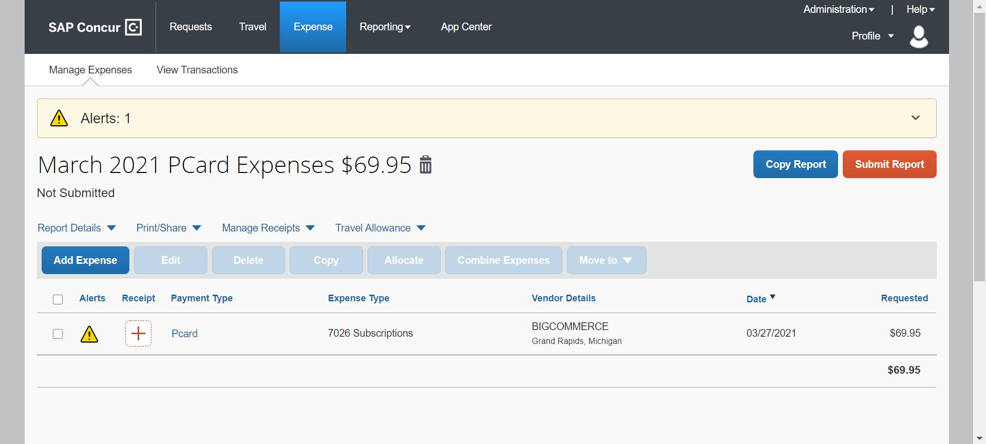Click the Pcard payment type link

[184, 334]
